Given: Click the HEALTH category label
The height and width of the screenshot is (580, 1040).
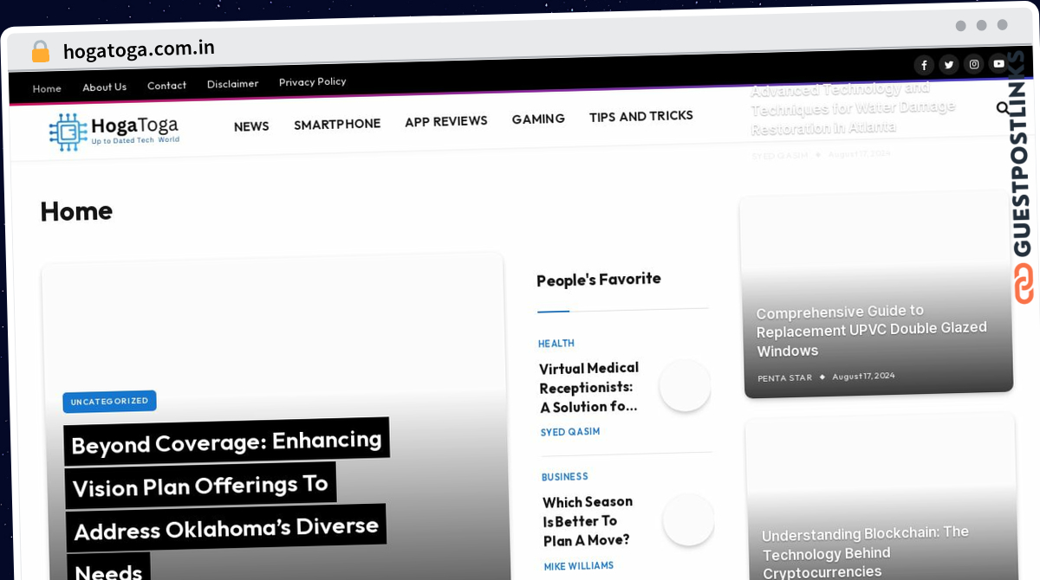Looking at the screenshot, I should pos(556,344).
